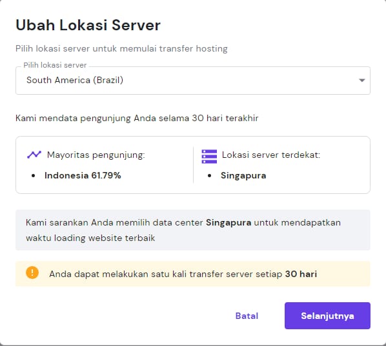Click the 'Pilih lokasi server untuk memulai' subtitle
The image size is (386, 346).
[x=121, y=49]
